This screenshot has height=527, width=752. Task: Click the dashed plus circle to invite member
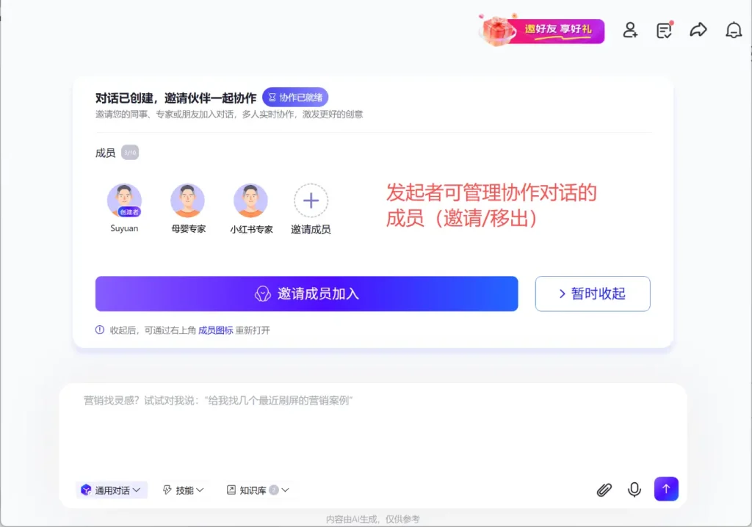tap(311, 200)
